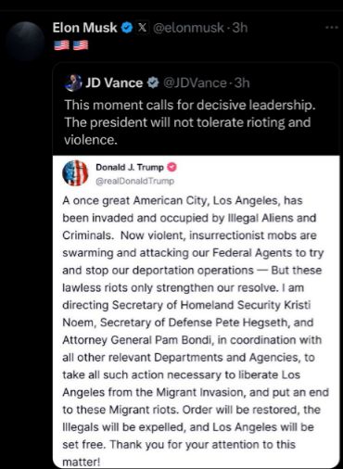Click the 3h timestamp on Vance's quote
Image resolution: width=343 pixels, height=469 pixels.
tap(242, 82)
